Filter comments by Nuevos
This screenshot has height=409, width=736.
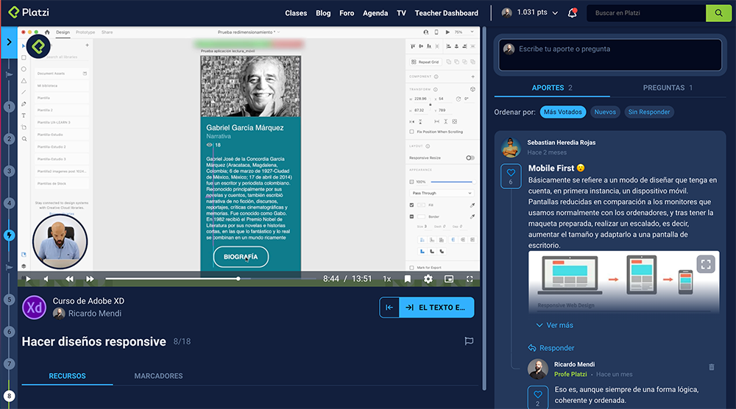(x=604, y=112)
